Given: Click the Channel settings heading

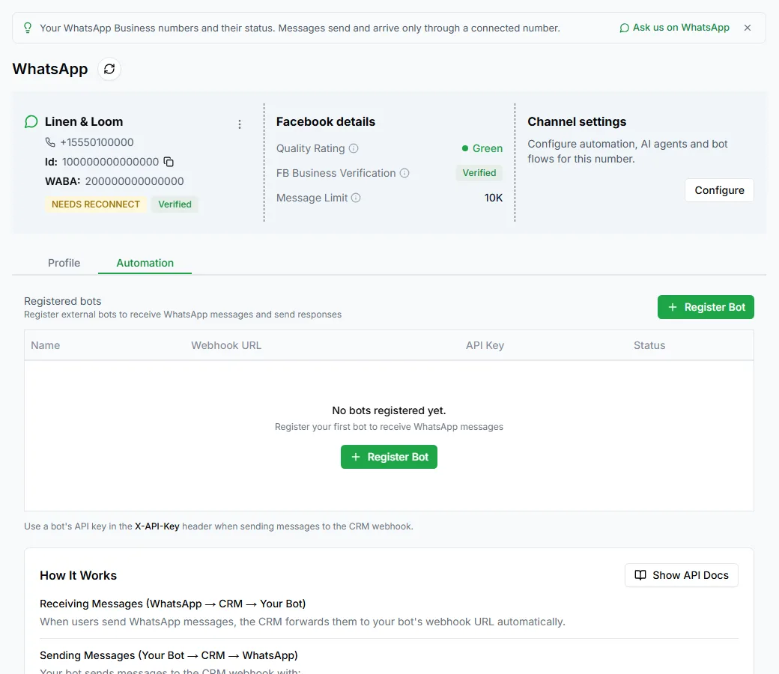Looking at the screenshot, I should [x=577, y=121].
